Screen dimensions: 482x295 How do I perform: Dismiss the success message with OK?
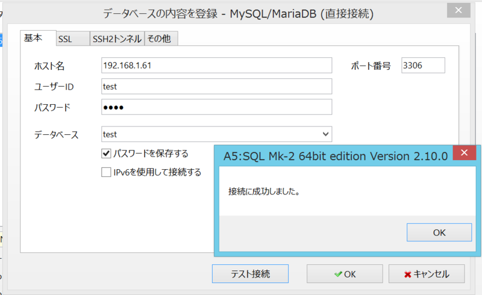coord(439,232)
